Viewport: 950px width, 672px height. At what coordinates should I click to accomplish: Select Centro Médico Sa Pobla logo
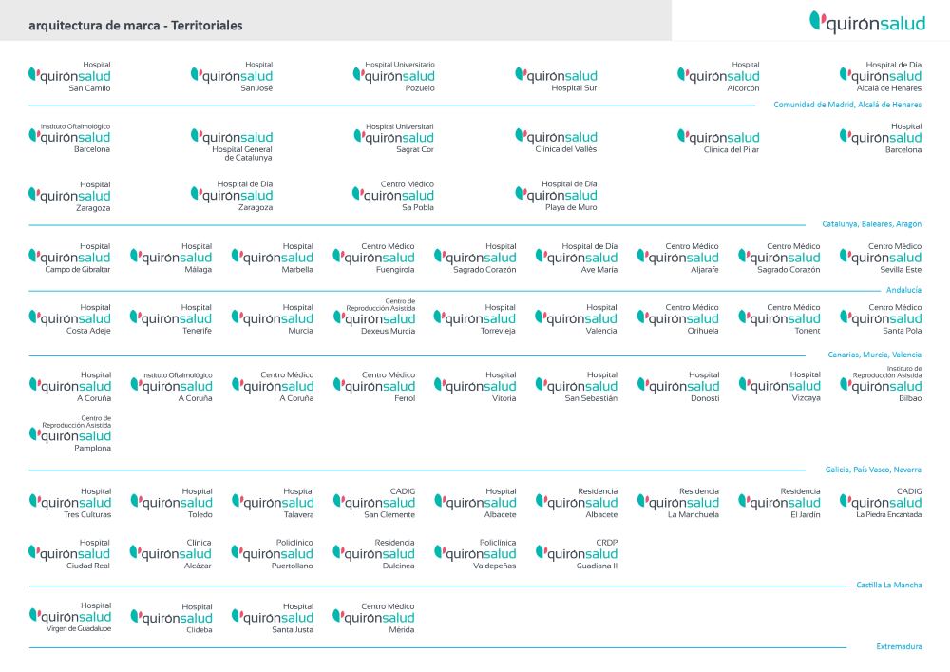coord(393,196)
